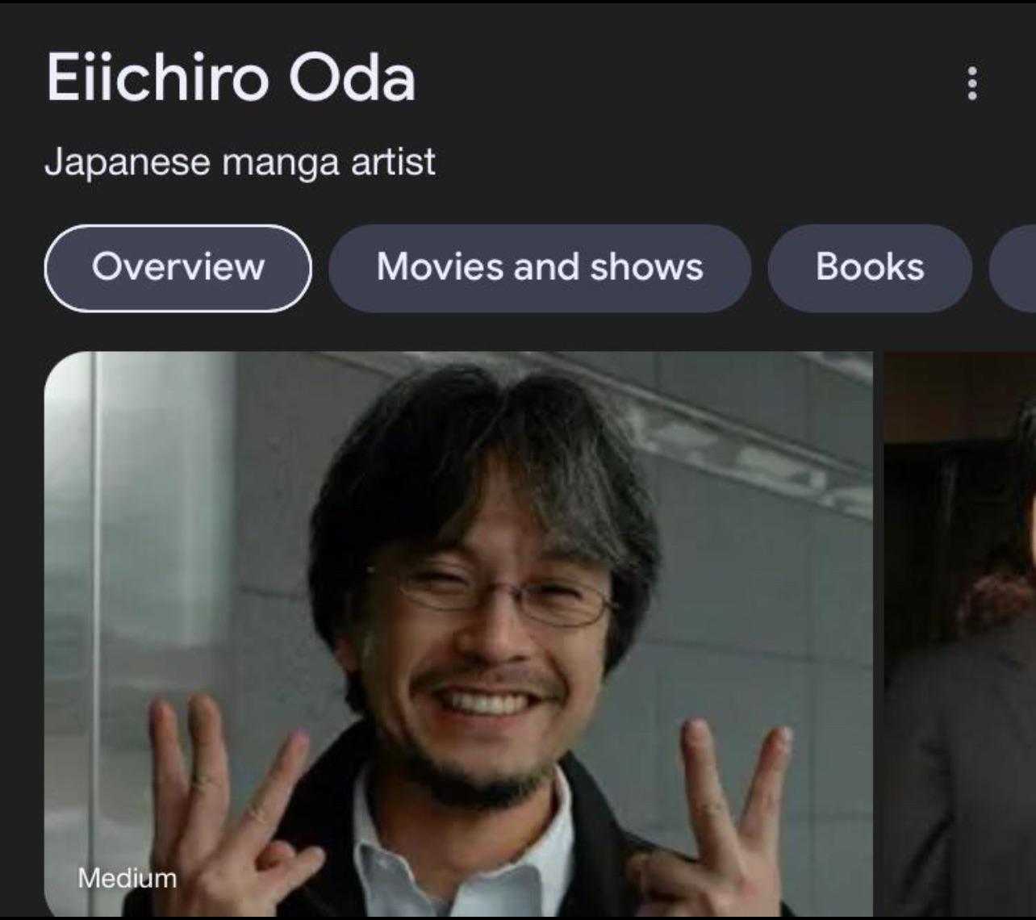1036x920 pixels.
Task: Click the Japanese manga artist subtitle
Action: click(240, 161)
